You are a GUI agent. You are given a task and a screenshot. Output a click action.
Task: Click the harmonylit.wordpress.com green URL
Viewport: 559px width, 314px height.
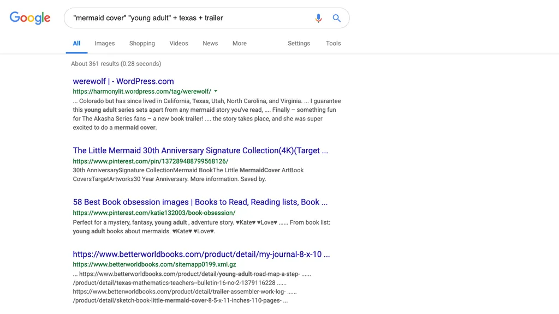coord(142,92)
